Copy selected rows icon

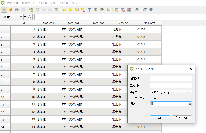tap(50, 10)
